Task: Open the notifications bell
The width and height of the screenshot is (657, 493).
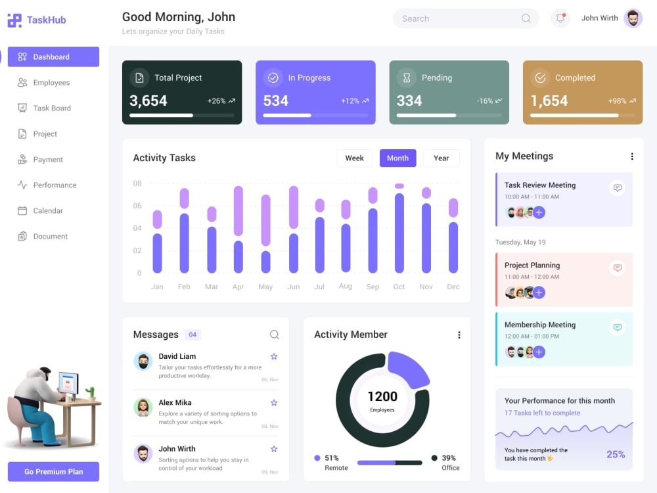Action: coord(560,18)
